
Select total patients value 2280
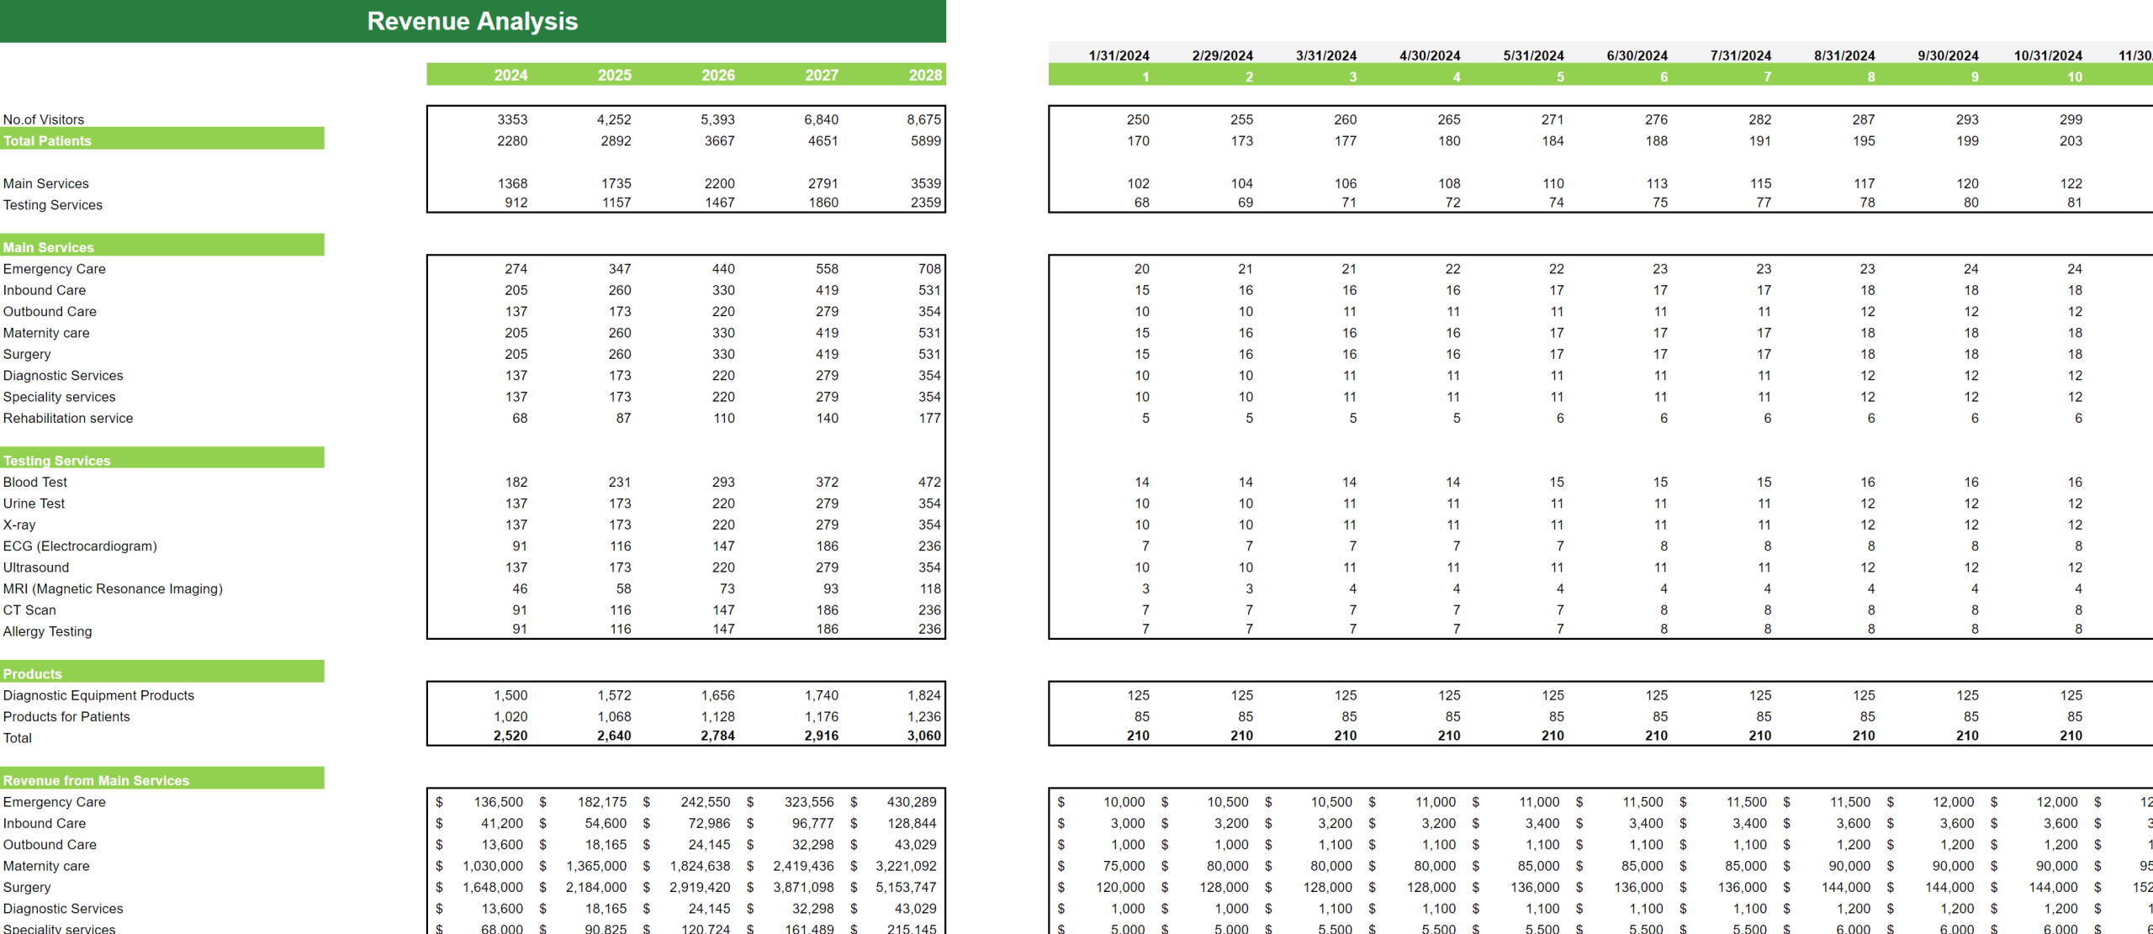pyautogui.click(x=512, y=140)
